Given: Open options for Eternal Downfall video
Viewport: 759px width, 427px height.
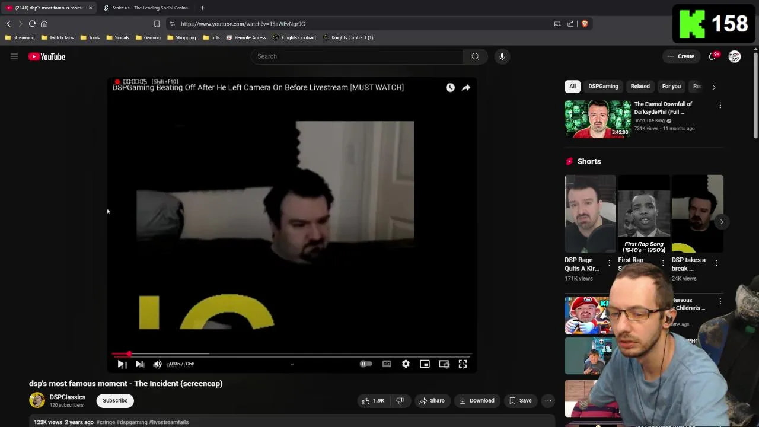Looking at the screenshot, I should coord(720,106).
